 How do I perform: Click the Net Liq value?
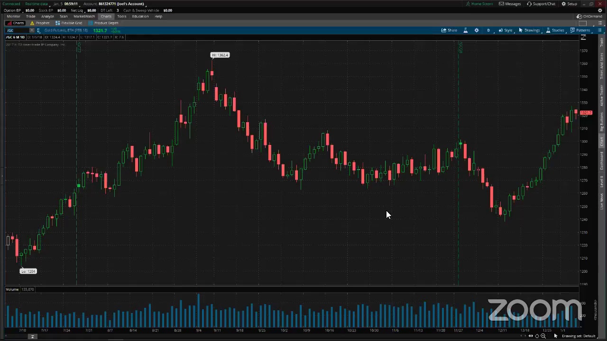pos(92,10)
